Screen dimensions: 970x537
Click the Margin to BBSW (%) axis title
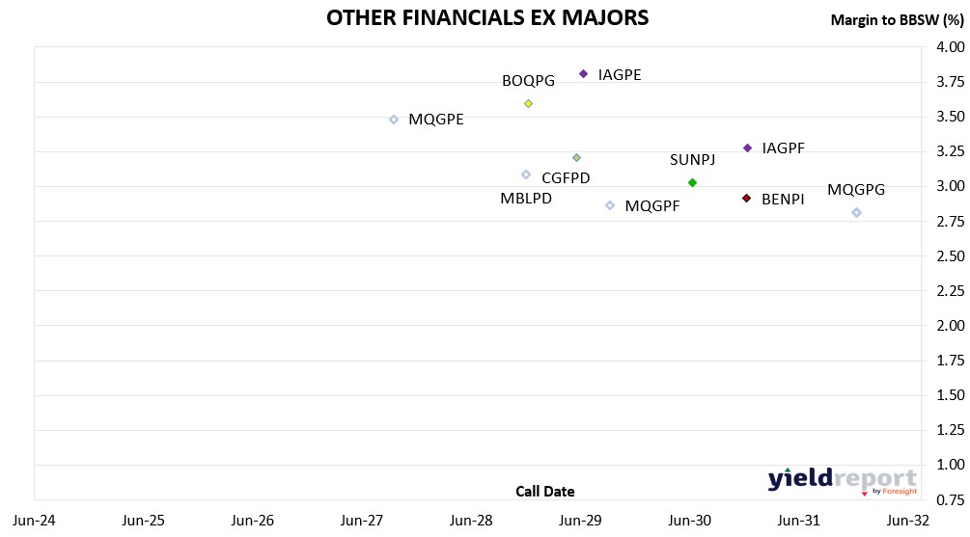coord(898,20)
